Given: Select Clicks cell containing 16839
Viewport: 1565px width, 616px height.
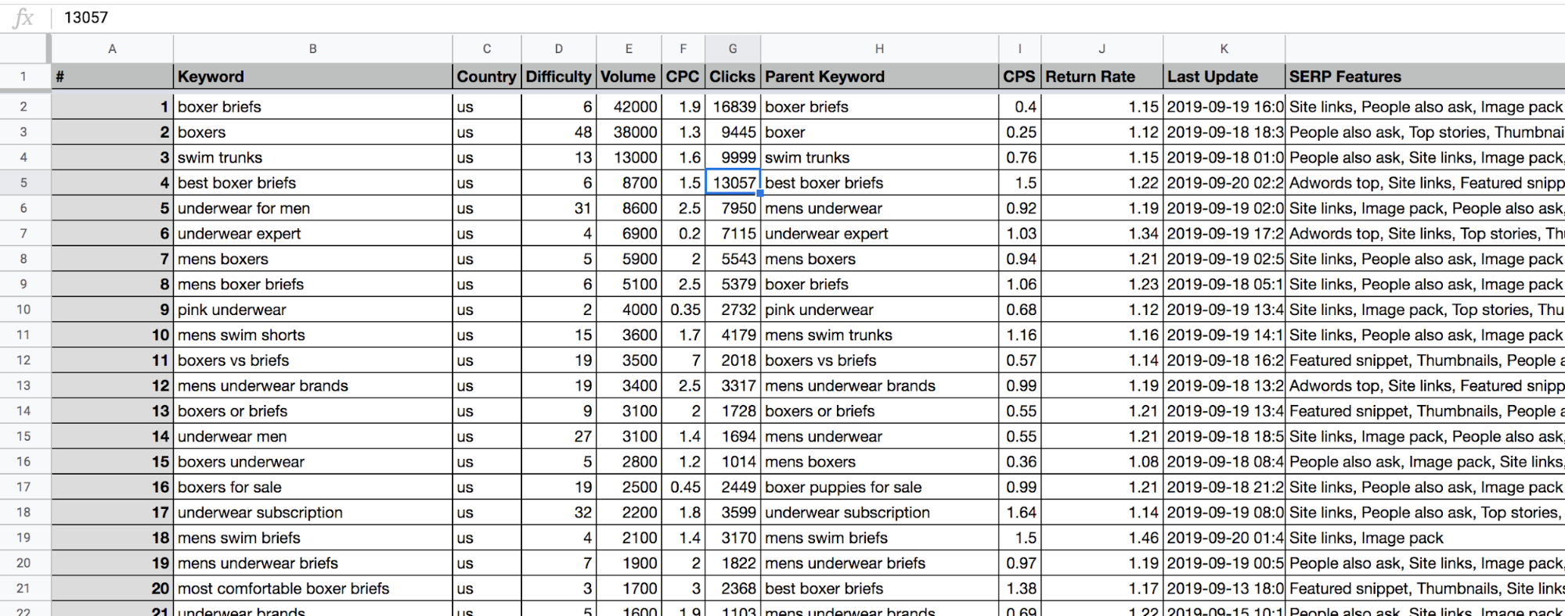Looking at the screenshot, I should [x=733, y=107].
